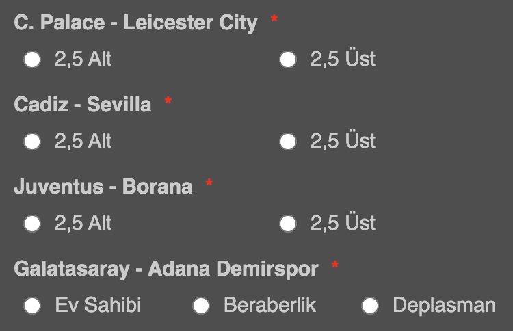Click the Ev Sahibi label text
The width and height of the screenshot is (513, 331).
(98, 305)
